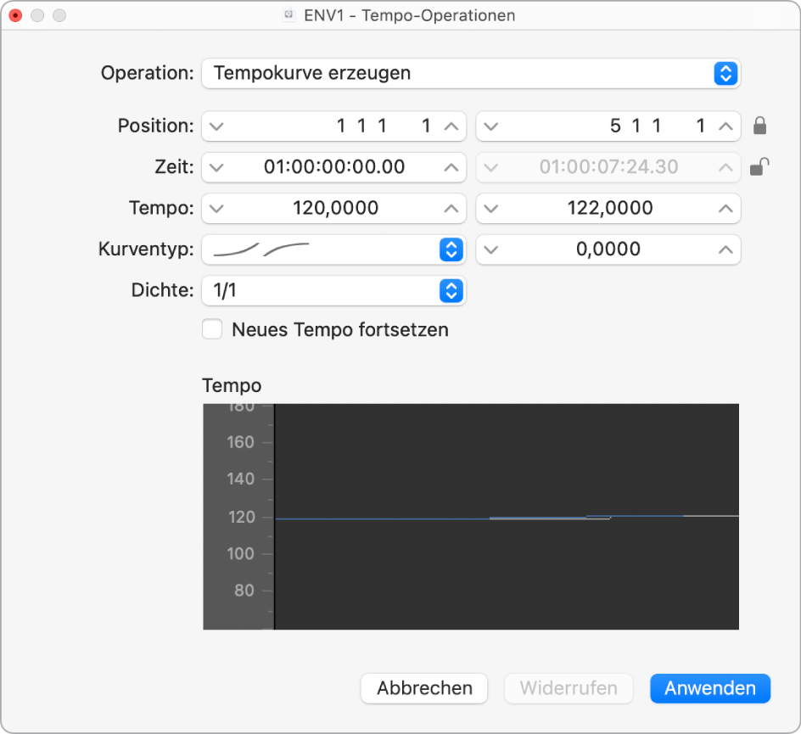Viewport: 801px width, 734px height.
Task: Lock the position value with the padlock icon
Action: 760,125
